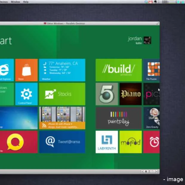This screenshot has width=185, height=185.
Task: Open the Devices menu in the Mac menu bar
Action: coord(4,2)
